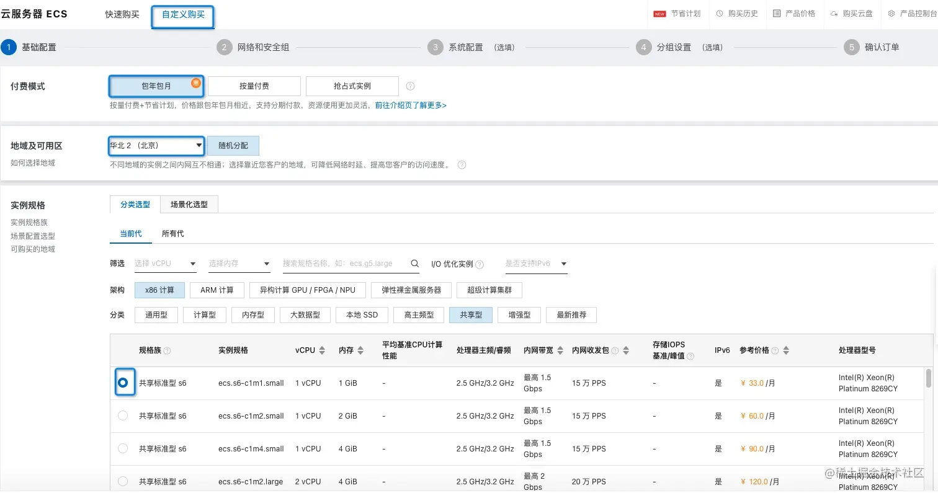Sort by 参考价格 column arrows
The width and height of the screenshot is (938, 493).
[786, 350]
